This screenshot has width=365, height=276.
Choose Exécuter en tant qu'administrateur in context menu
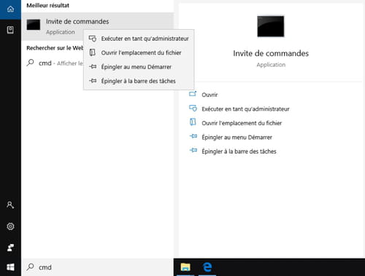(139, 39)
